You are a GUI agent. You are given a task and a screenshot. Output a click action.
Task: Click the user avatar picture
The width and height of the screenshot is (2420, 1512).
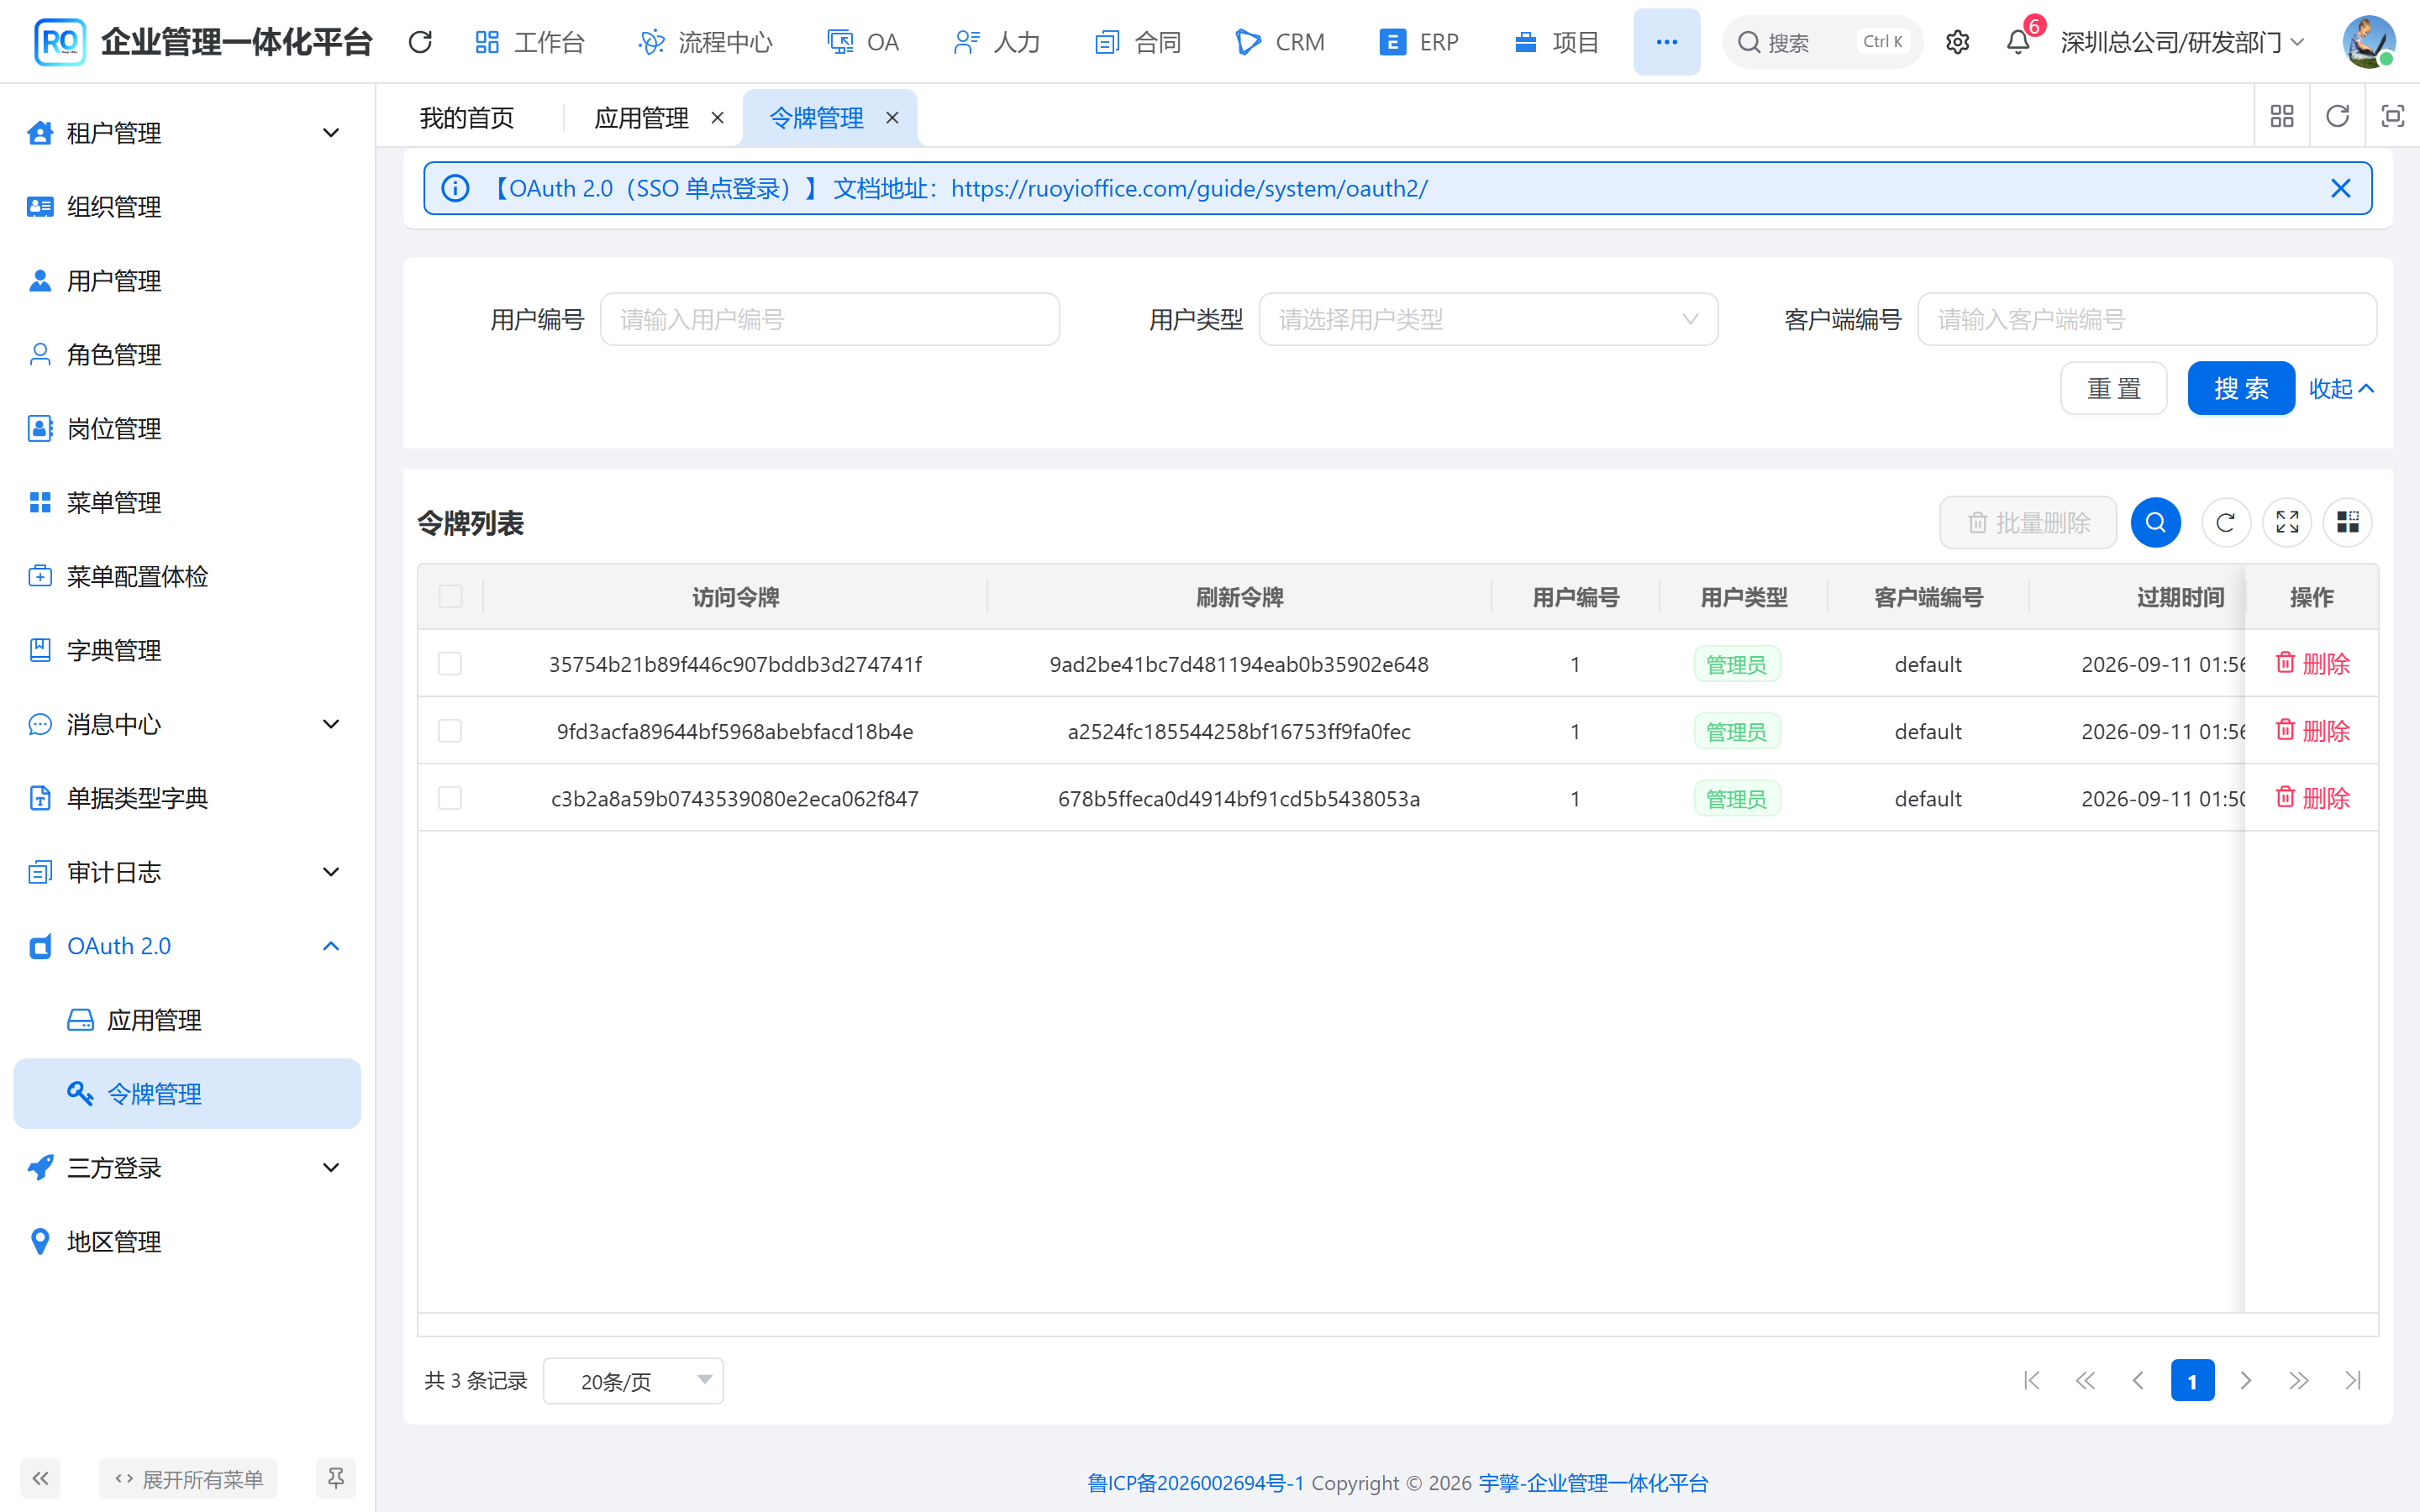pos(2368,42)
